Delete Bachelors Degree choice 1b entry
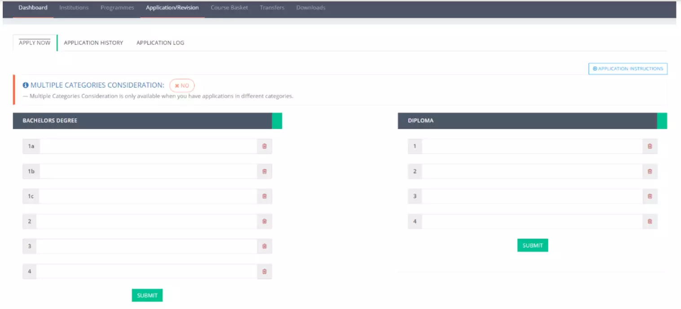The width and height of the screenshot is (681, 309). pyautogui.click(x=264, y=171)
